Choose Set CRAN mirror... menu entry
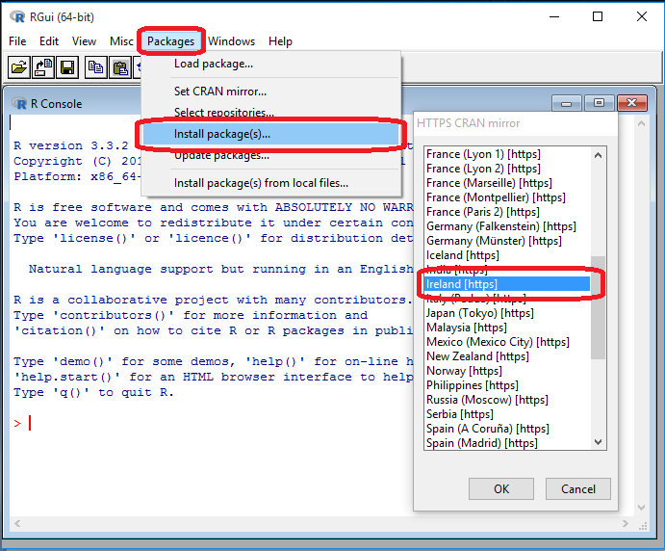665x551 pixels. [x=271, y=92]
